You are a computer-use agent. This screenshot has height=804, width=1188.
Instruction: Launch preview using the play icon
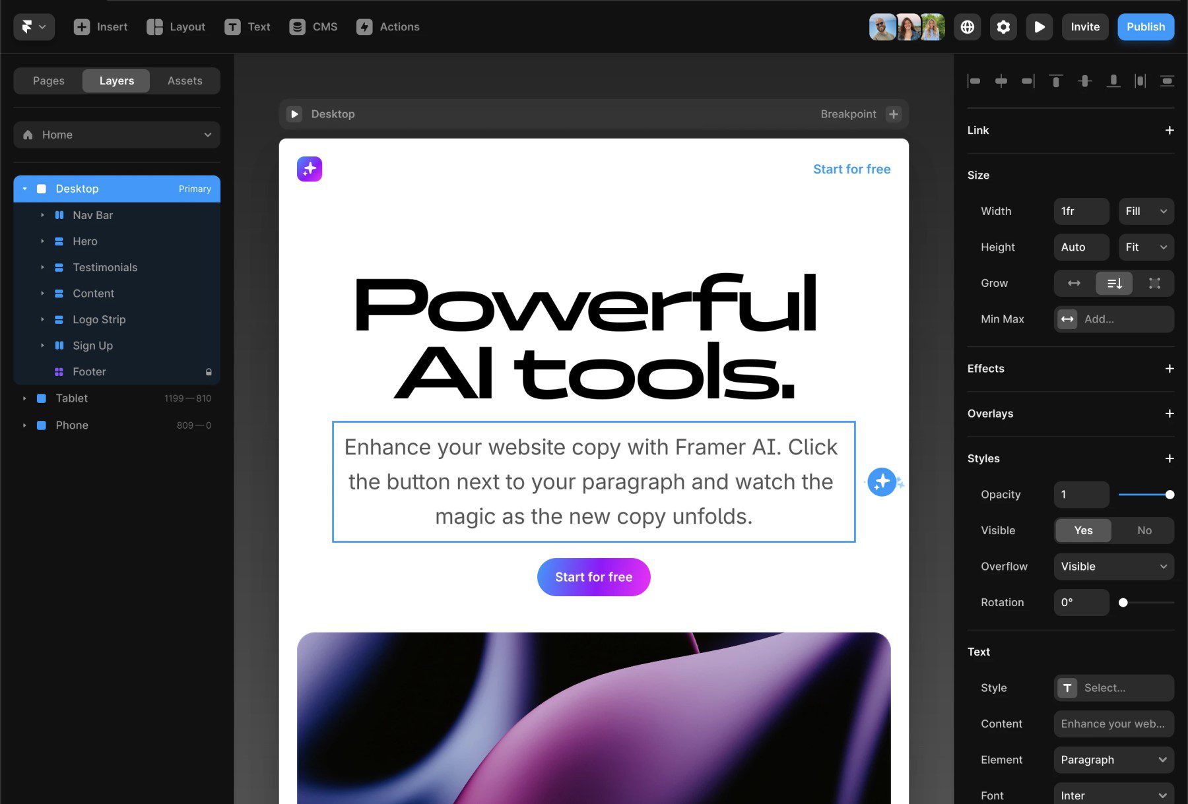pyautogui.click(x=1039, y=27)
